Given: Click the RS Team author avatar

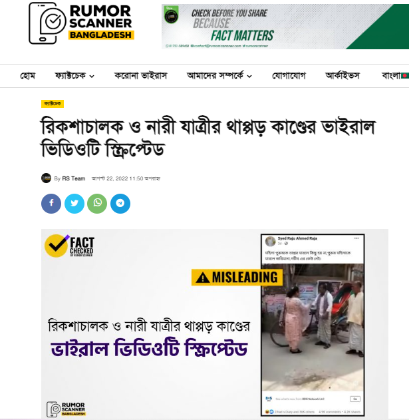Looking at the screenshot, I should pos(46,178).
